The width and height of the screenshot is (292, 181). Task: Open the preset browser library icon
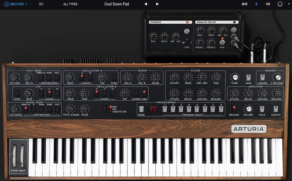tap(41, 4)
